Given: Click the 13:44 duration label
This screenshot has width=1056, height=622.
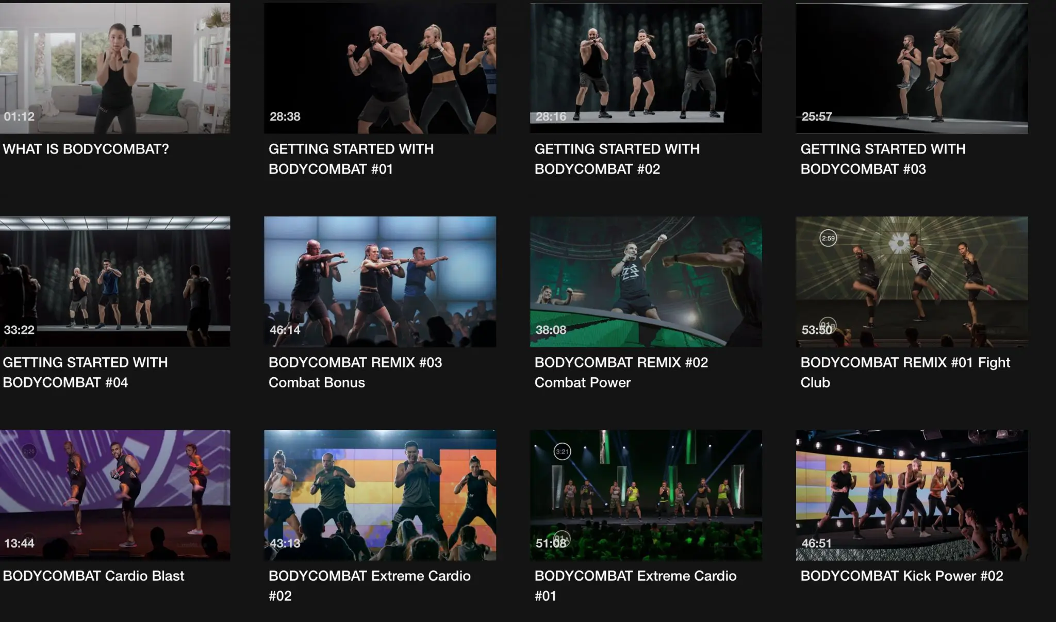Looking at the screenshot, I should 19,543.
